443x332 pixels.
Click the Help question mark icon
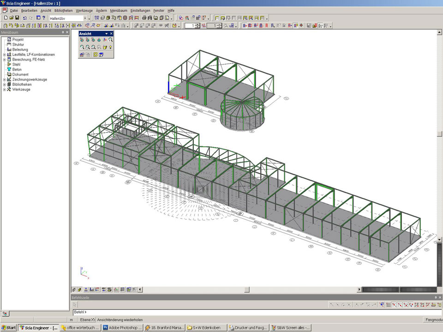pos(44,18)
